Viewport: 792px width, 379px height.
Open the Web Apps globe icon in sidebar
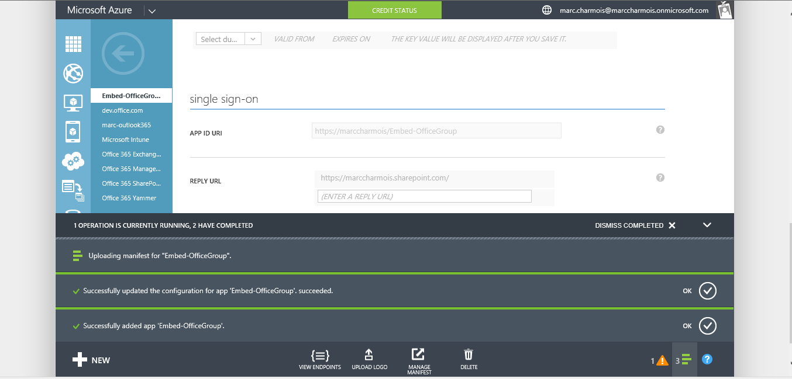(73, 73)
